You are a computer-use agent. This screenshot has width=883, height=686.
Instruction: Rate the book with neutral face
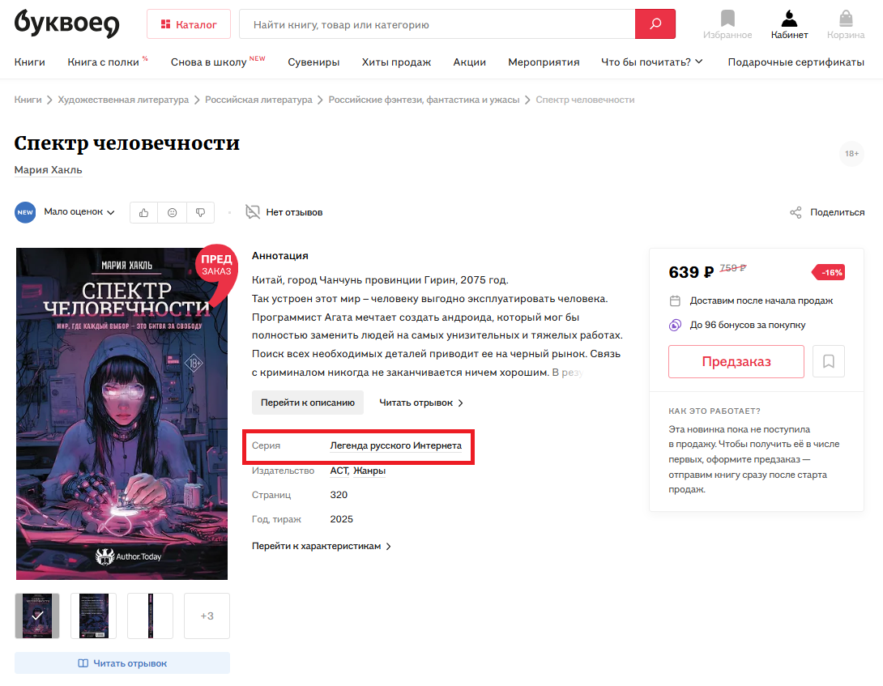coord(173,212)
